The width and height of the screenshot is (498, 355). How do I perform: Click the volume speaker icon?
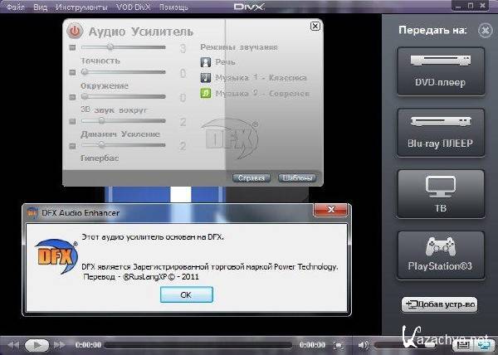(x=363, y=344)
